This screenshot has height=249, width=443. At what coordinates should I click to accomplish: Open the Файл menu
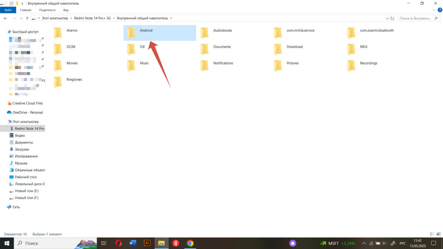click(8, 10)
